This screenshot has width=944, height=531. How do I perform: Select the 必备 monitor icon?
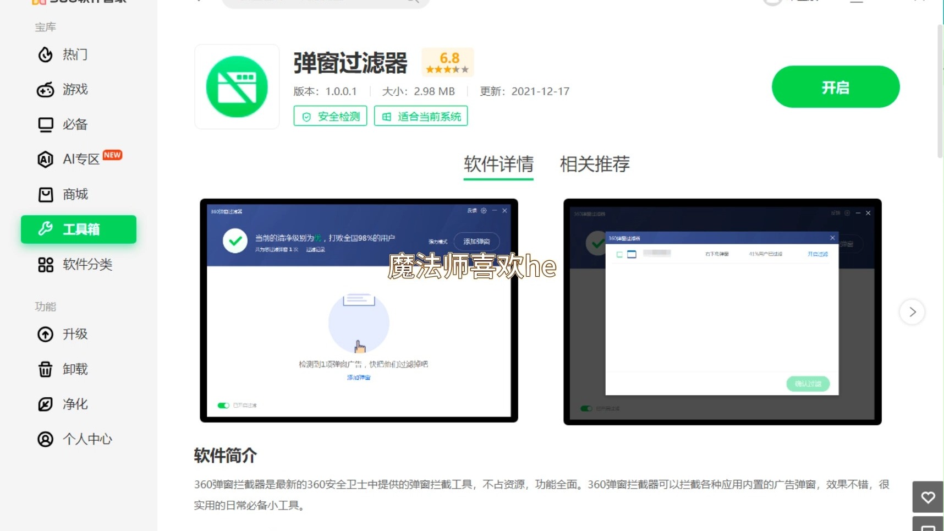click(x=46, y=125)
